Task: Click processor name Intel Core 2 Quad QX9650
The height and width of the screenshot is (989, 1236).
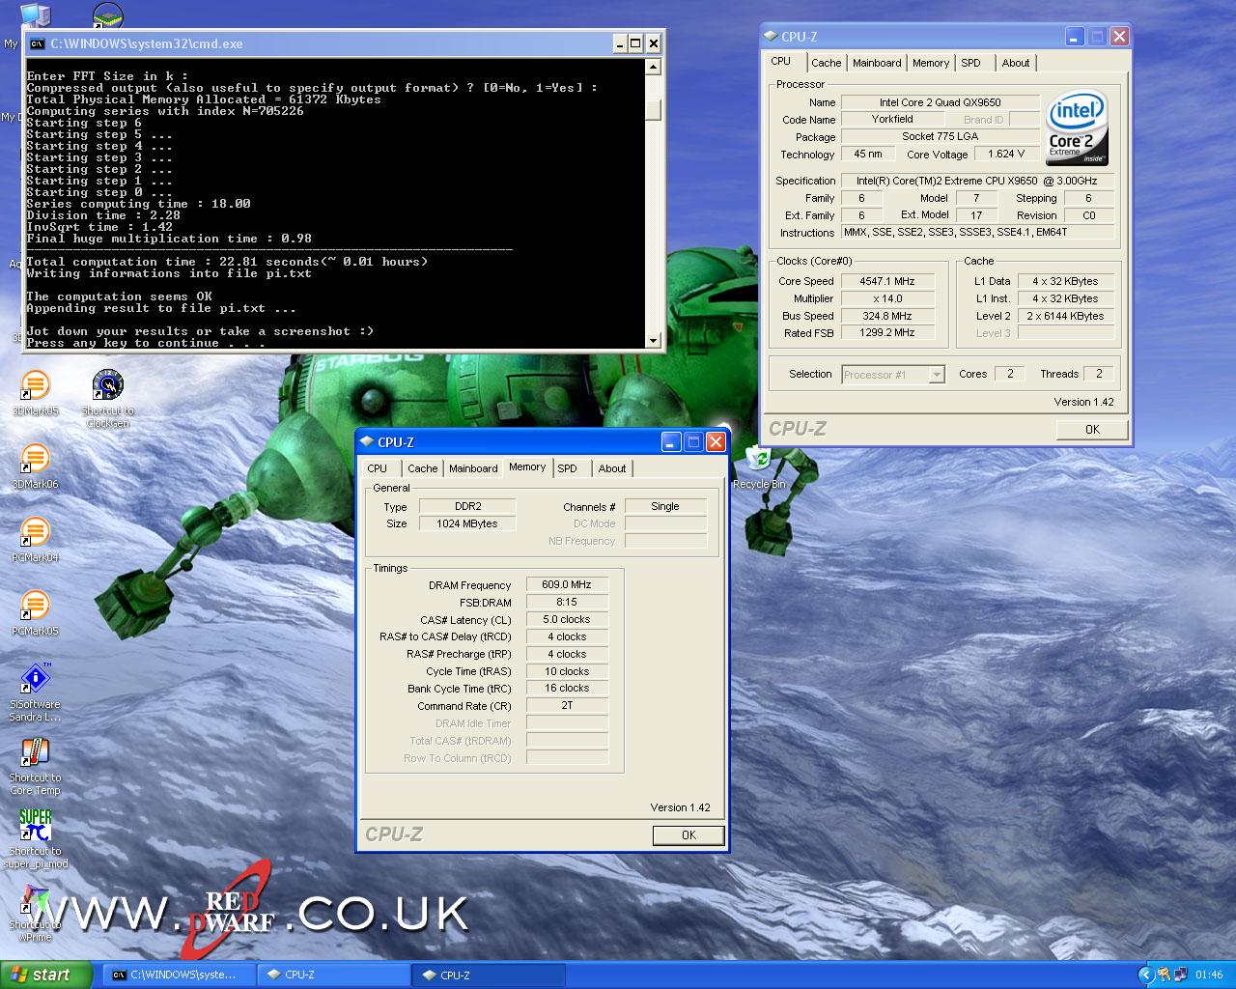Action: click(x=940, y=102)
